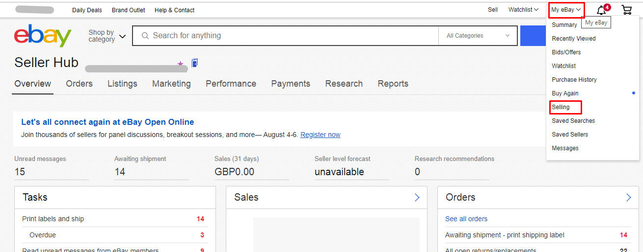Switch to the Performance tab
The width and height of the screenshot is (643, 252).
231,84
